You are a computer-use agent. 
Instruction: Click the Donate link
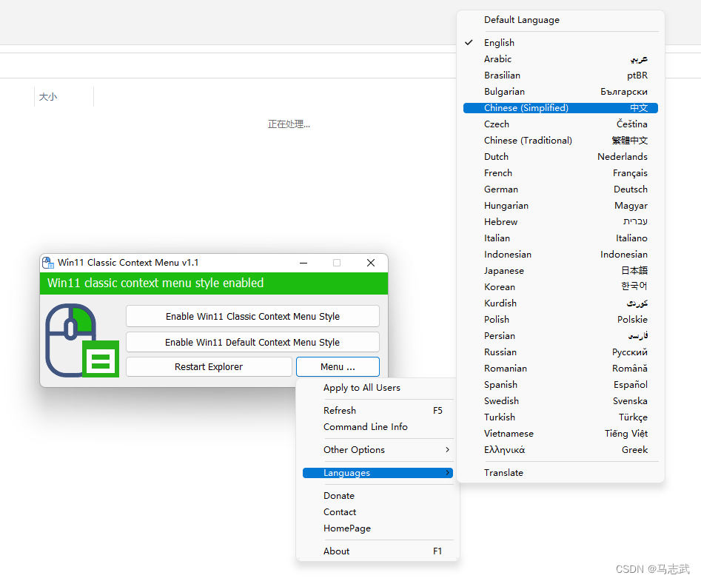(338, 495)
